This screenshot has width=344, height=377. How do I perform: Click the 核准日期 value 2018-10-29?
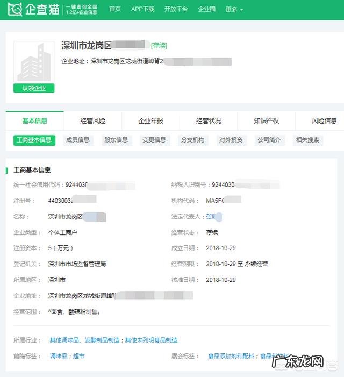coord(221,280)
